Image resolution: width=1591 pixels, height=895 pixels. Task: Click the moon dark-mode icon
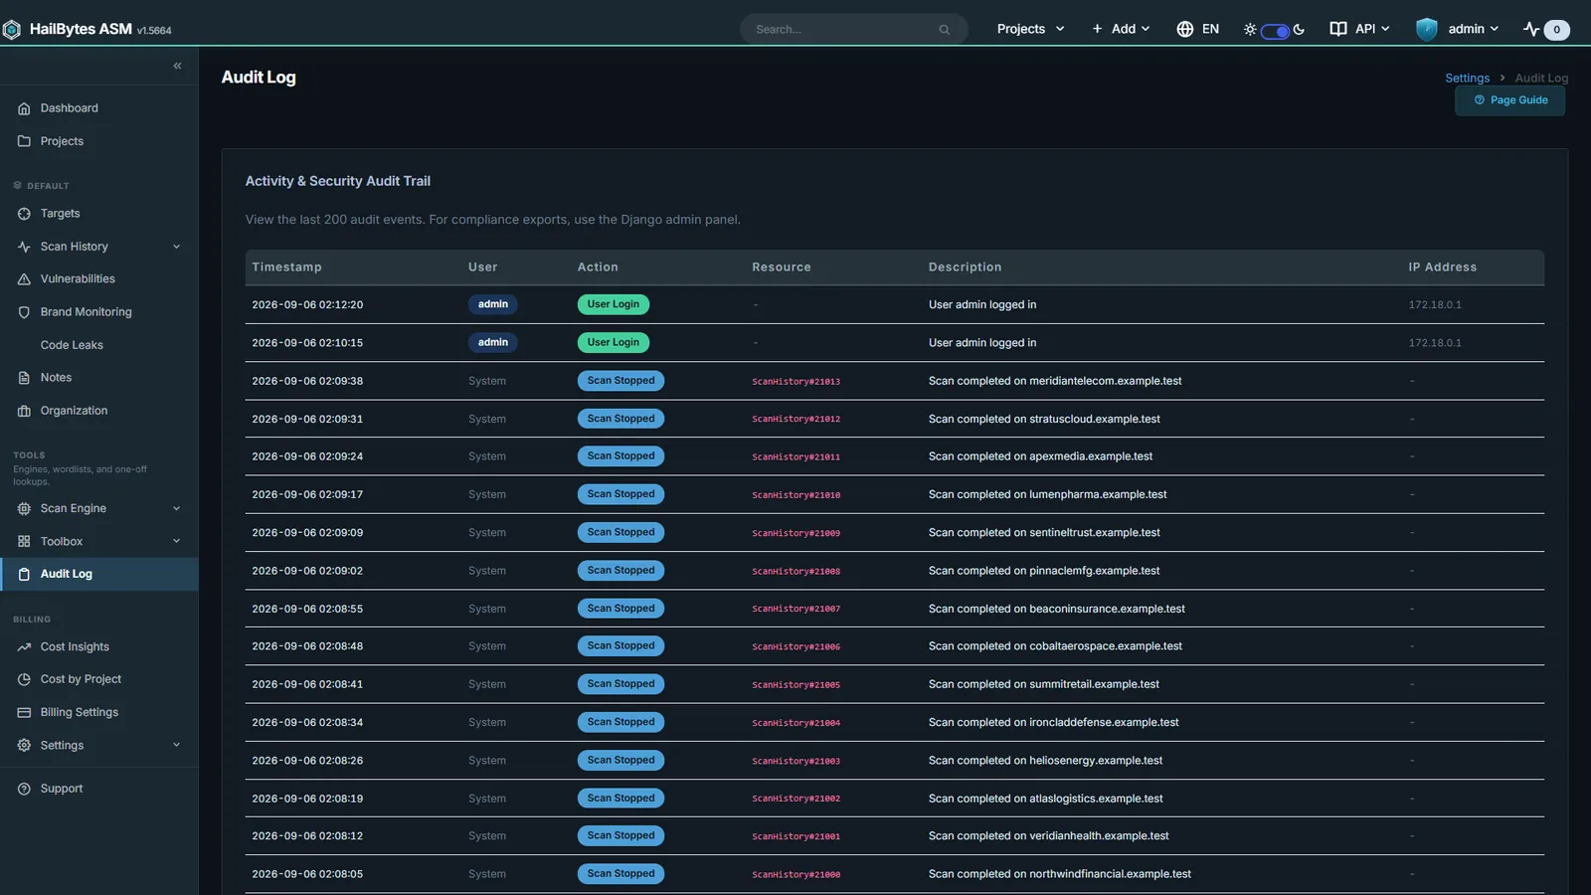[1299, 30]
